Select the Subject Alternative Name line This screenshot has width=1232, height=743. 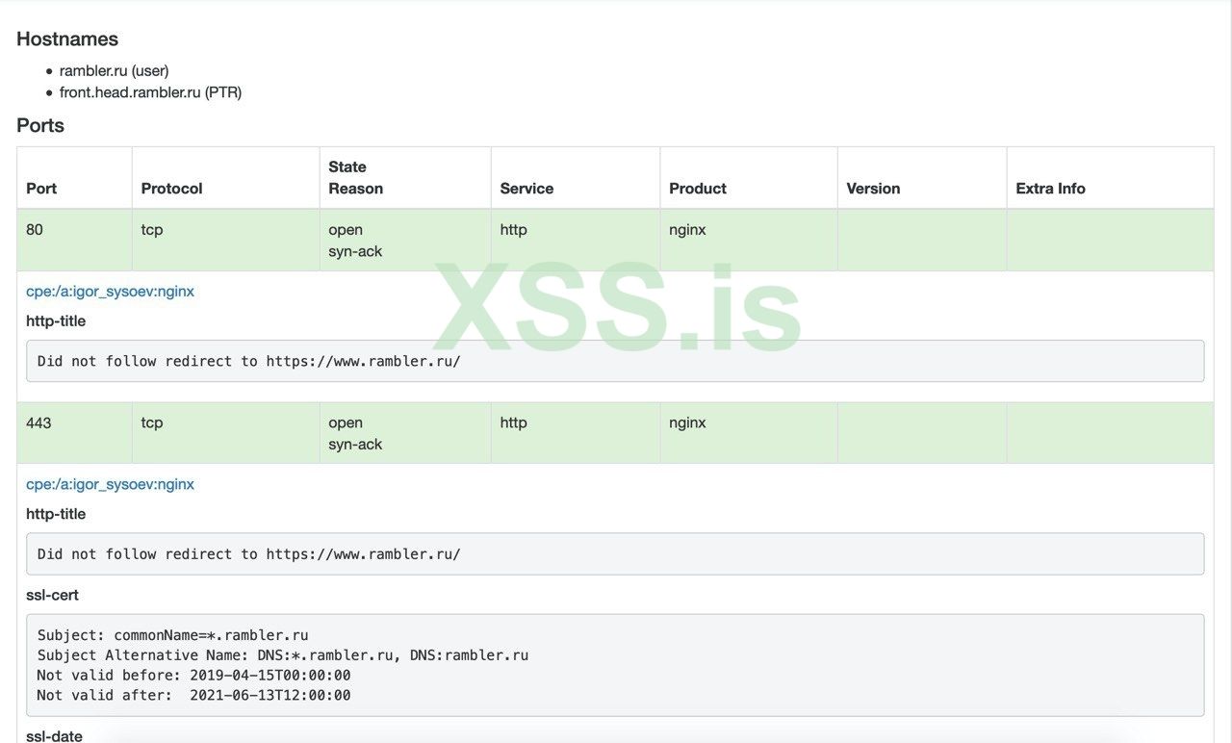[x=283, y=655]
